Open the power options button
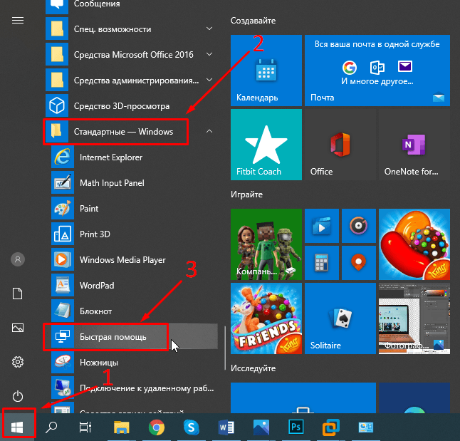Image resolution: width=460 pixels, height=441 pixels. pyautogui.click(x=18, y=396)
